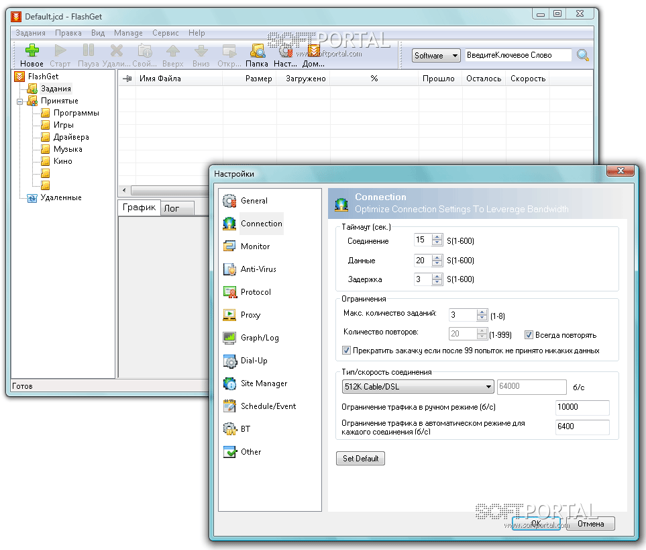The width and height of the screenshot is (646, 550).
Task: Click the Соединение timeout spinner arrows
Action: pyautogui.click(x=437, y=240)
